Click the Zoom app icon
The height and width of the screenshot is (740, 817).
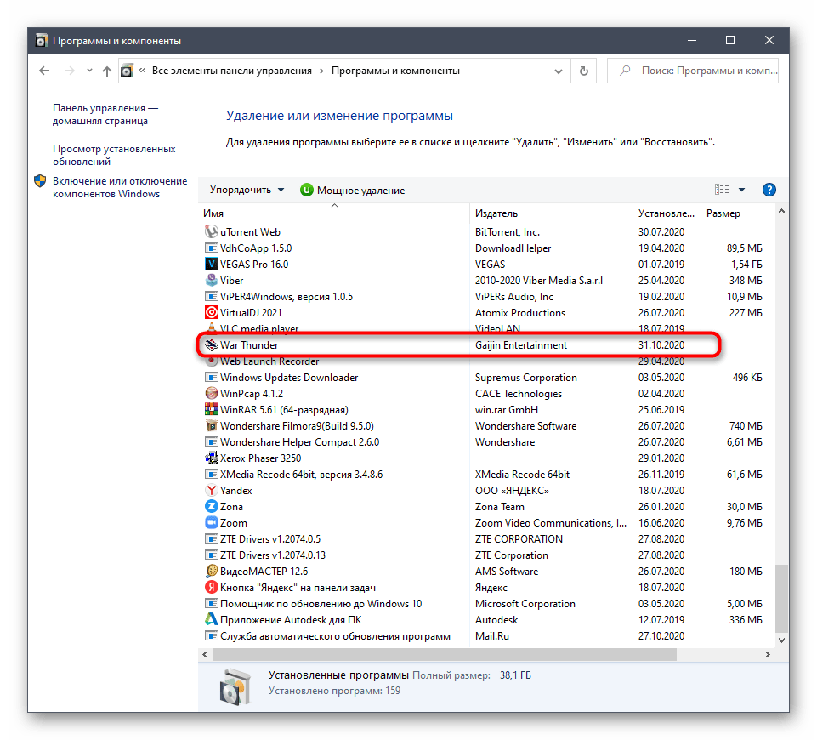tap(212, 523)
